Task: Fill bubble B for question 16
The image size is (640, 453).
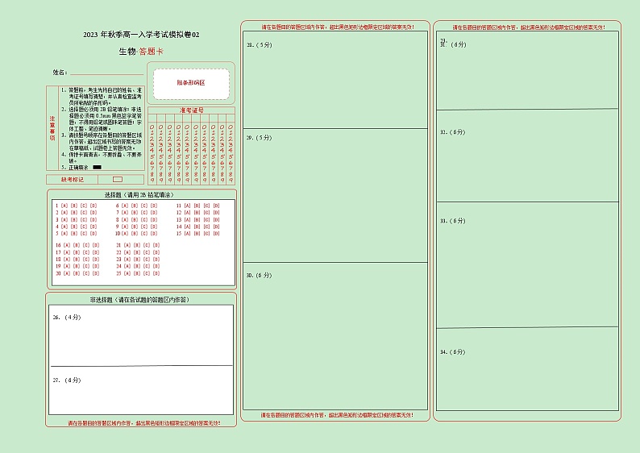Action: 77,245
